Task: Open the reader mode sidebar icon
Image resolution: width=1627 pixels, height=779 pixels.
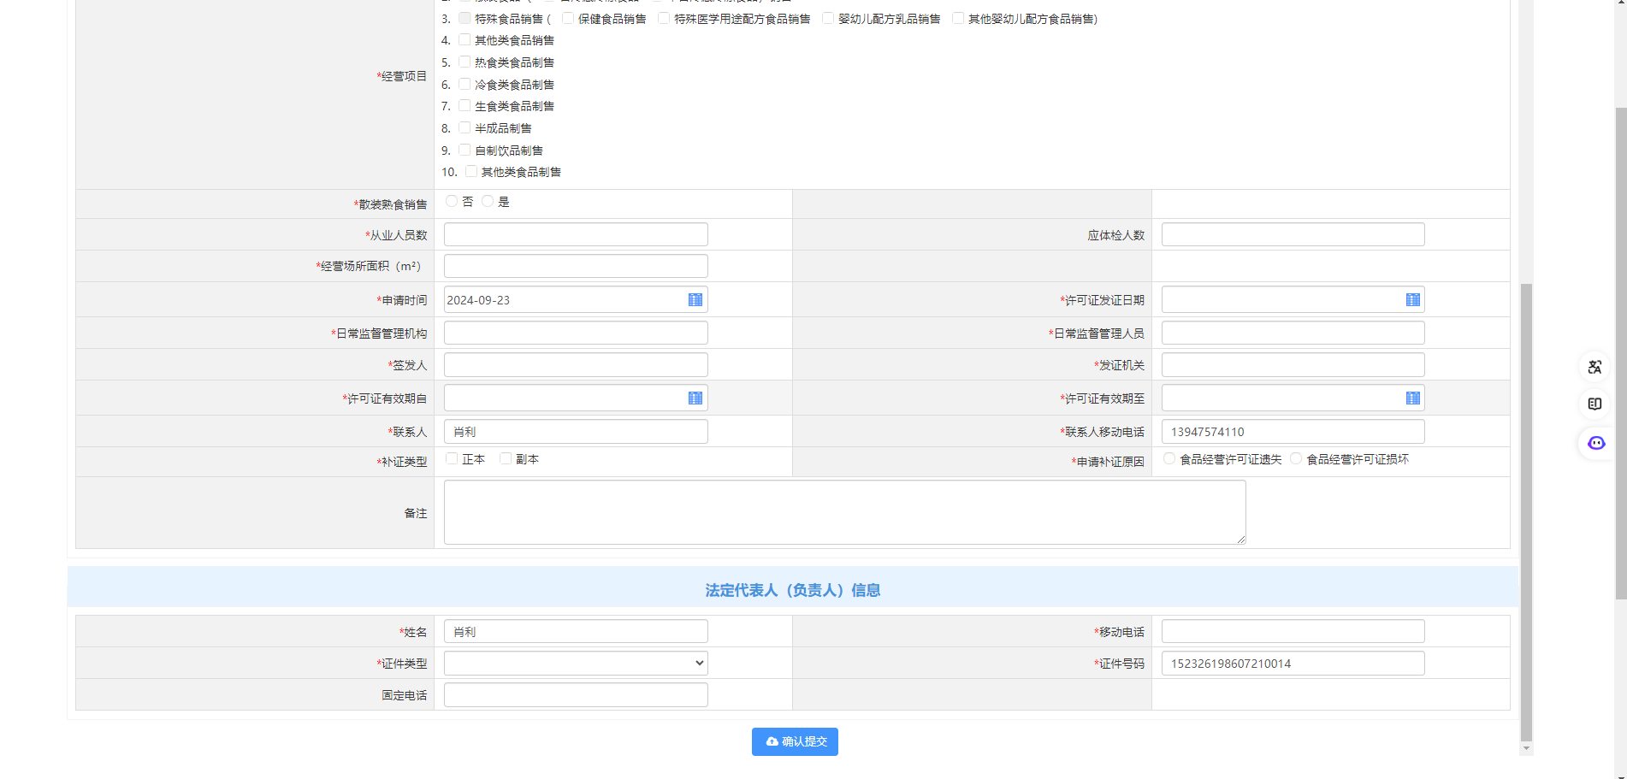Action: click(1594, 404)
